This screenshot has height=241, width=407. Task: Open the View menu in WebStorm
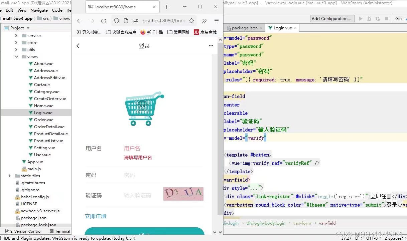(22, 10)
